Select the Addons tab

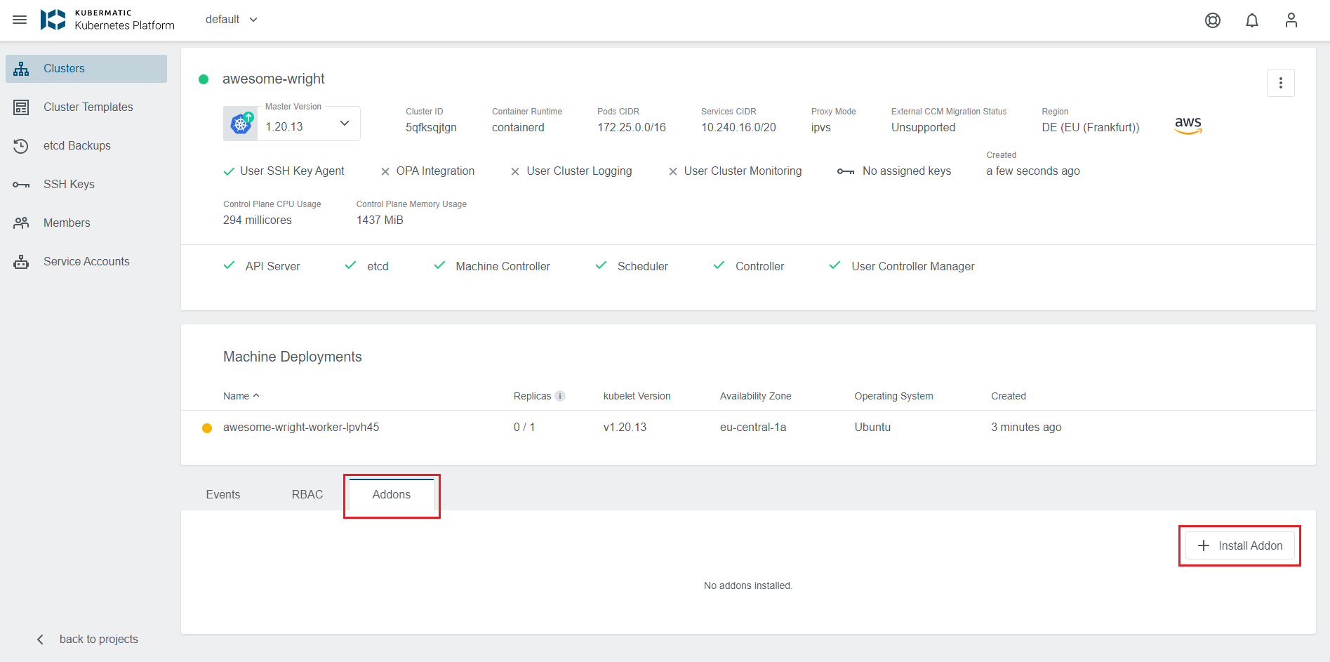tap(392, 494)
